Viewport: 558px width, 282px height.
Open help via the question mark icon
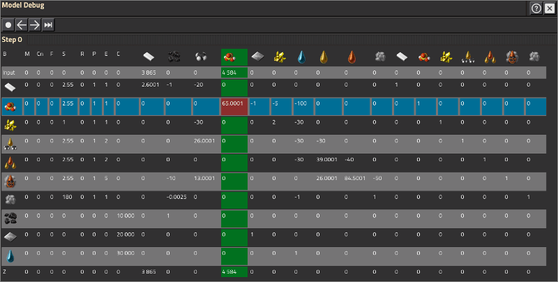536,8
